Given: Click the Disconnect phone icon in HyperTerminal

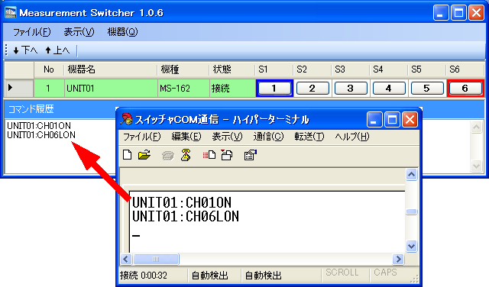Looking at the screenshot, I should pos(186,154).
